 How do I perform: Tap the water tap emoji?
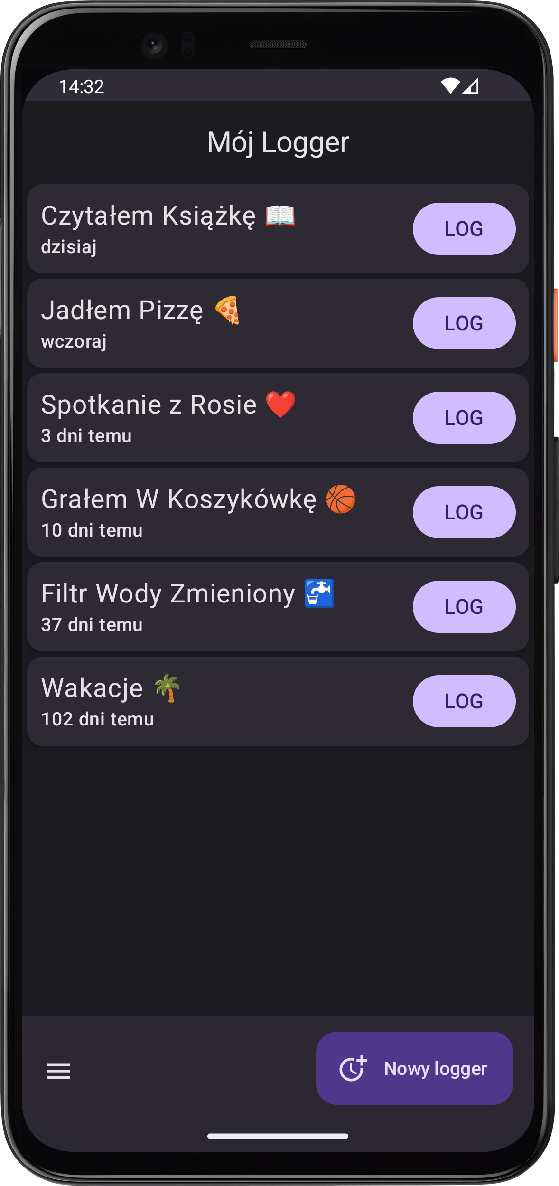tap(319, 593)
